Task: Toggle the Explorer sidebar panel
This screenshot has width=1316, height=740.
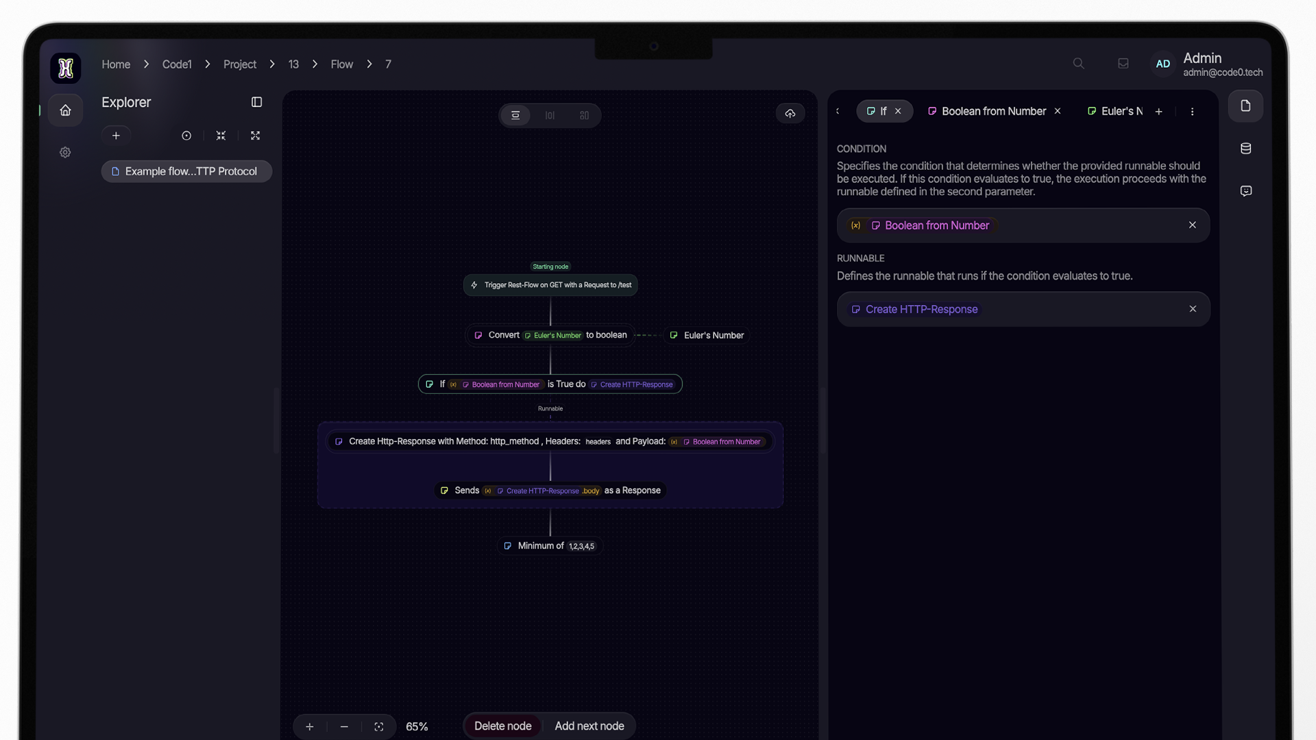Action: tap(256, 102)
